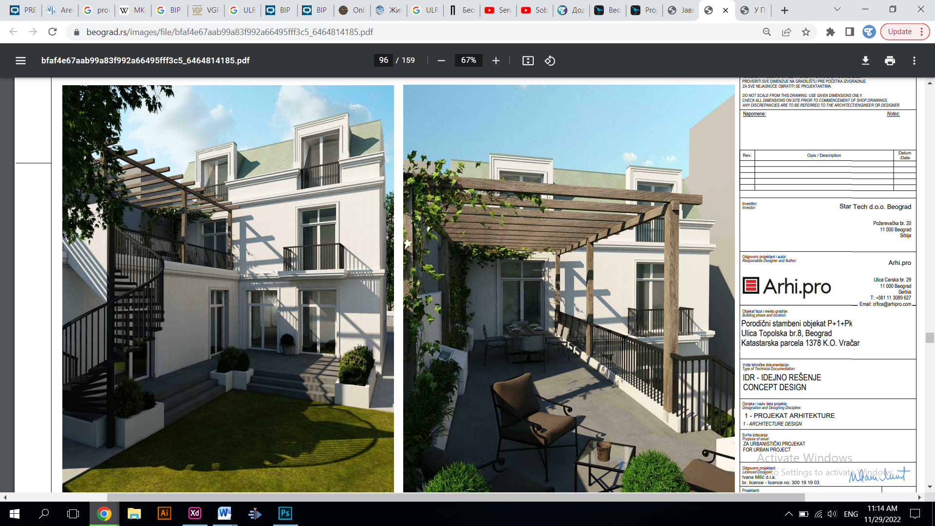Switch to the MK Wikipedia tab
This screenshot has height=526, width=935.
(132, 10)
